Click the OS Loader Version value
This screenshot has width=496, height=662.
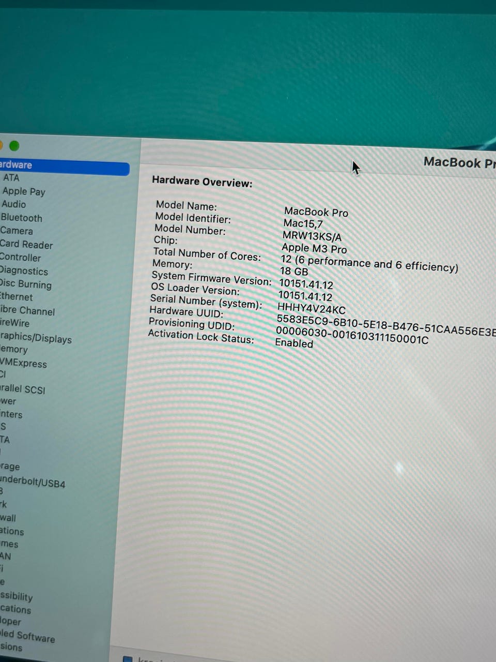pyautogui.click(x=305, y=296)
